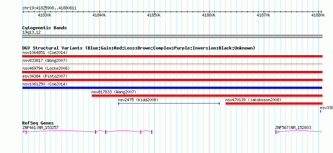The height and width of the screenshot is (153, 333).
Task: Open the esv34384 (Pinto2007) variant bar
Action: click(x=172, y=80)
